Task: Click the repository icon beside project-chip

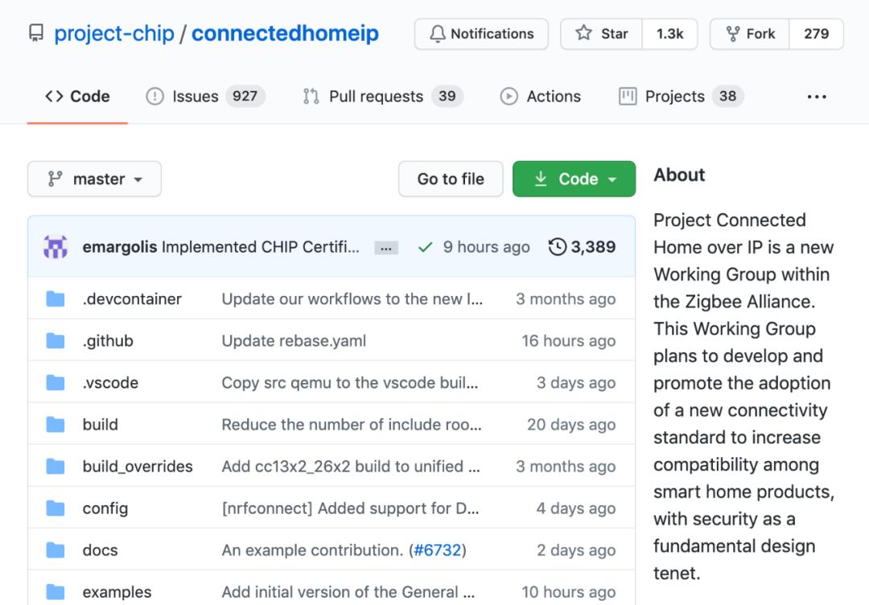Action: pos(36,34)
